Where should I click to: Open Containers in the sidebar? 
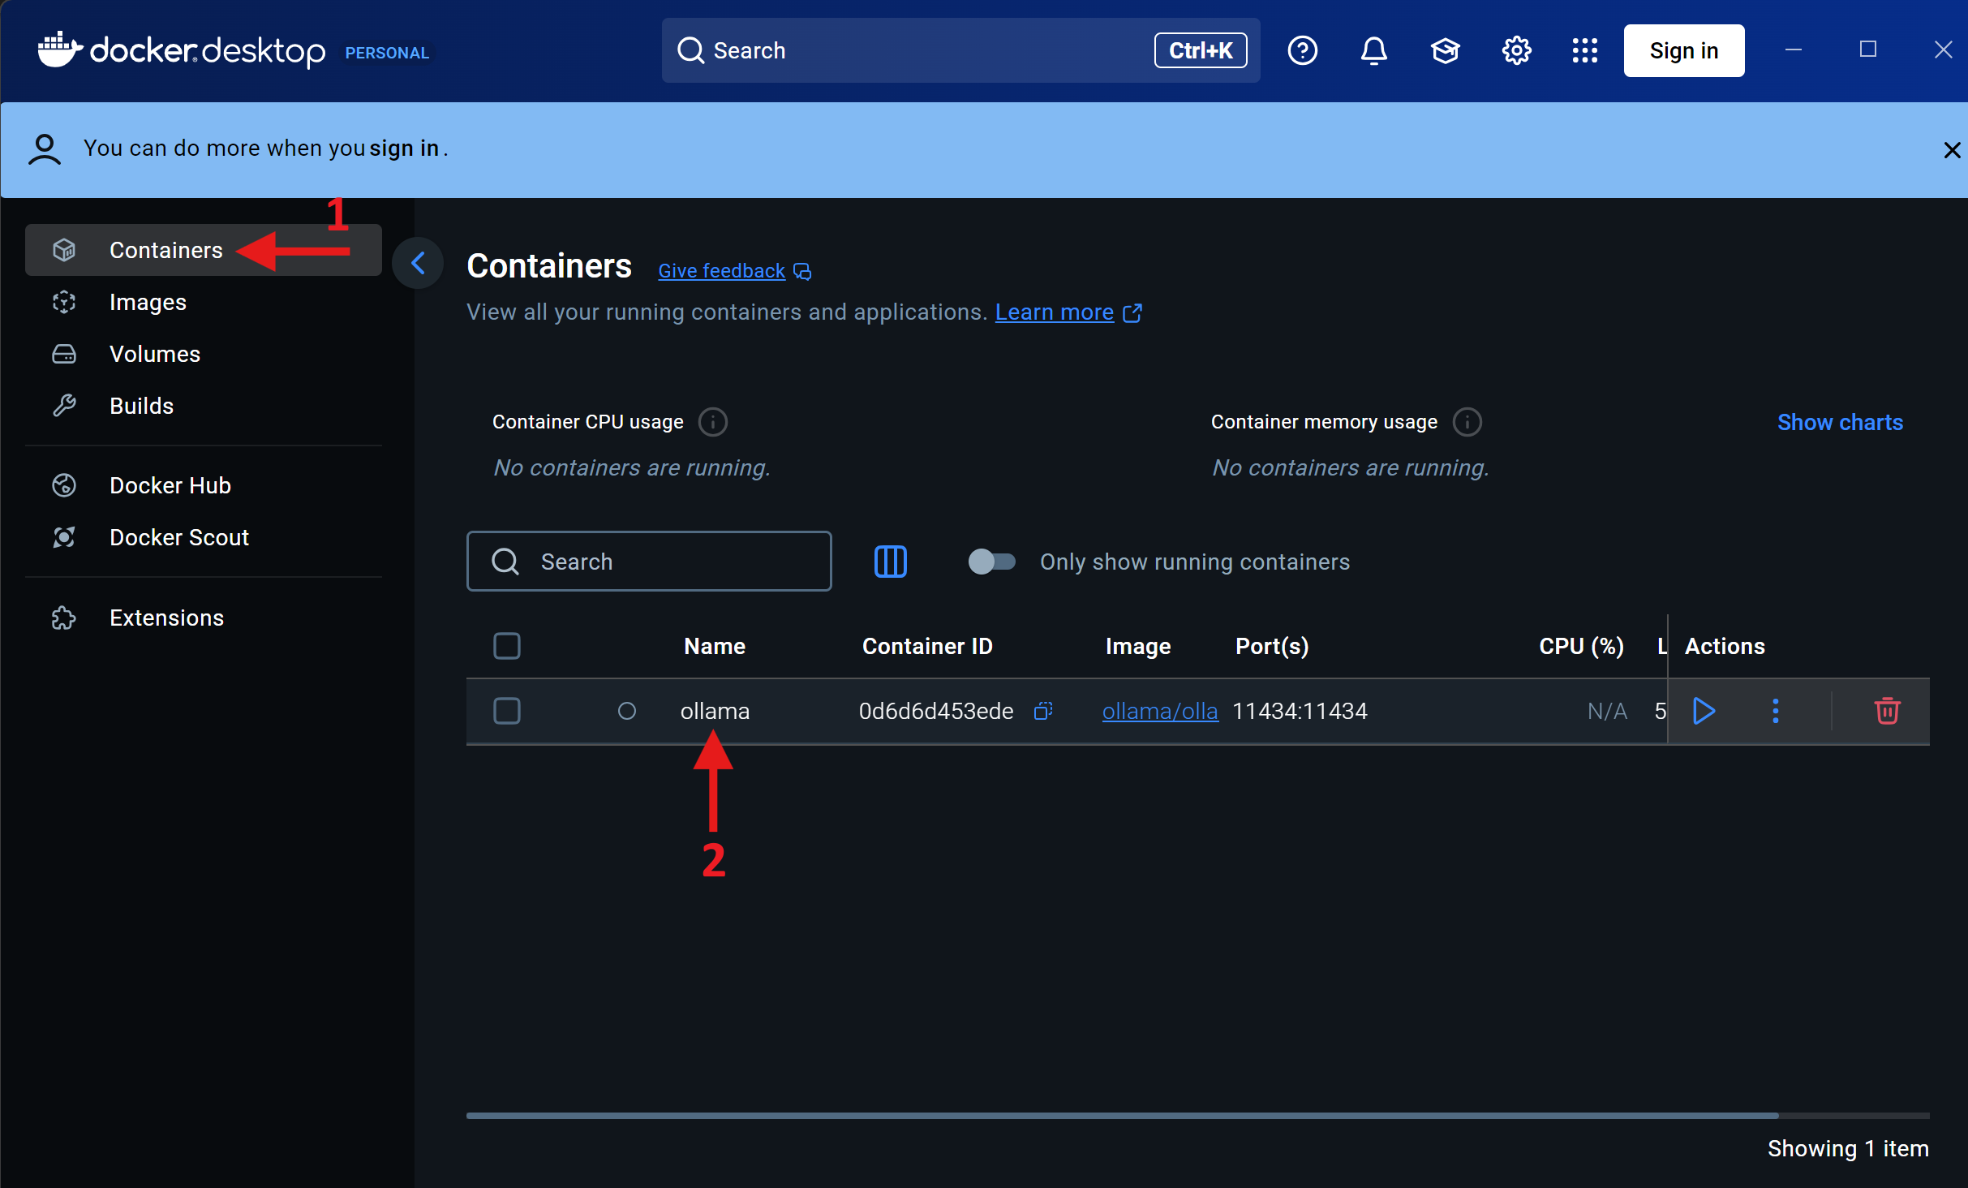point(203,250)
